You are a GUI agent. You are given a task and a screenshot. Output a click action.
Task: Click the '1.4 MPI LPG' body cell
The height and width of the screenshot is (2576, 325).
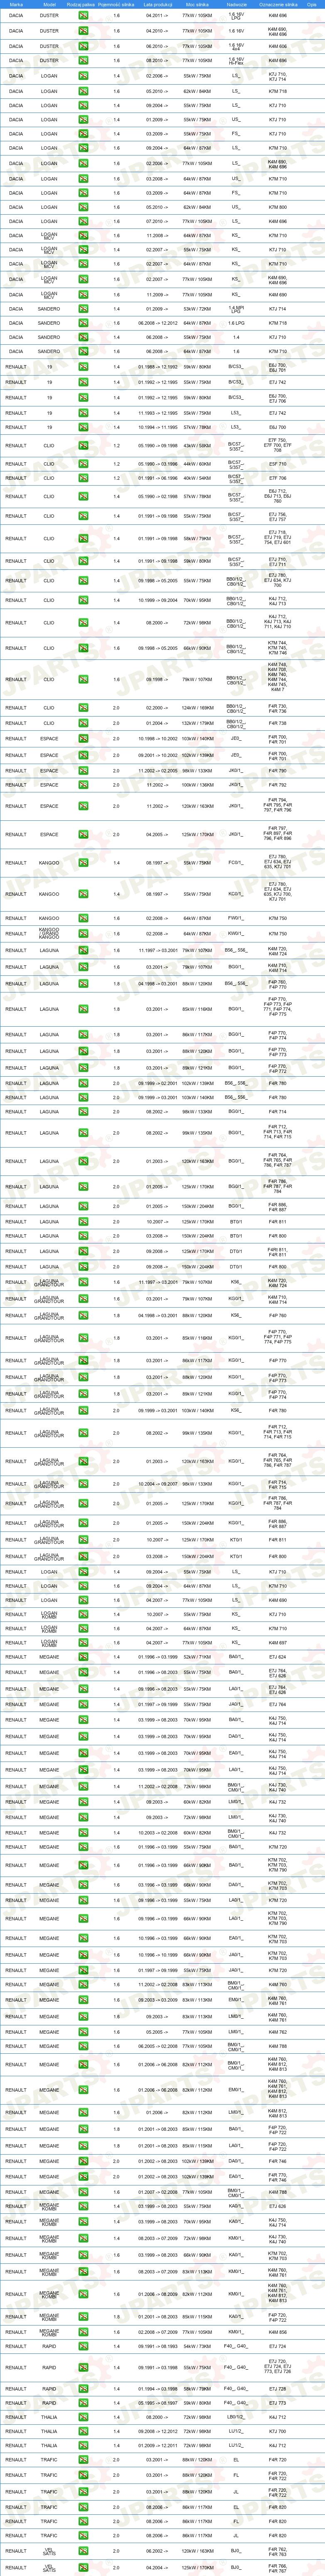coord(236,309)
